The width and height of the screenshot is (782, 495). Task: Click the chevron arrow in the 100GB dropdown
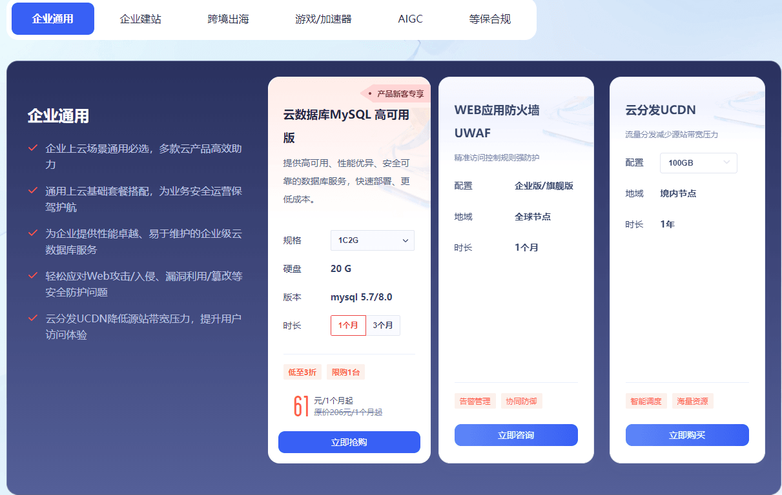point(726,162)
